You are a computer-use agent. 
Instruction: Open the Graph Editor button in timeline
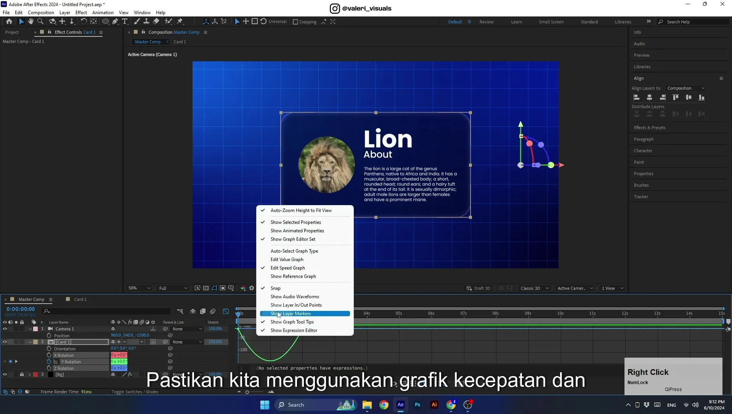tap(226, 311)
